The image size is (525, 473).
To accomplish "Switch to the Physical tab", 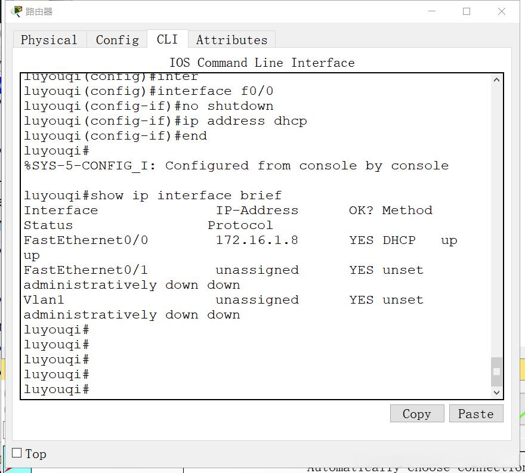I will tap(49, 40).
